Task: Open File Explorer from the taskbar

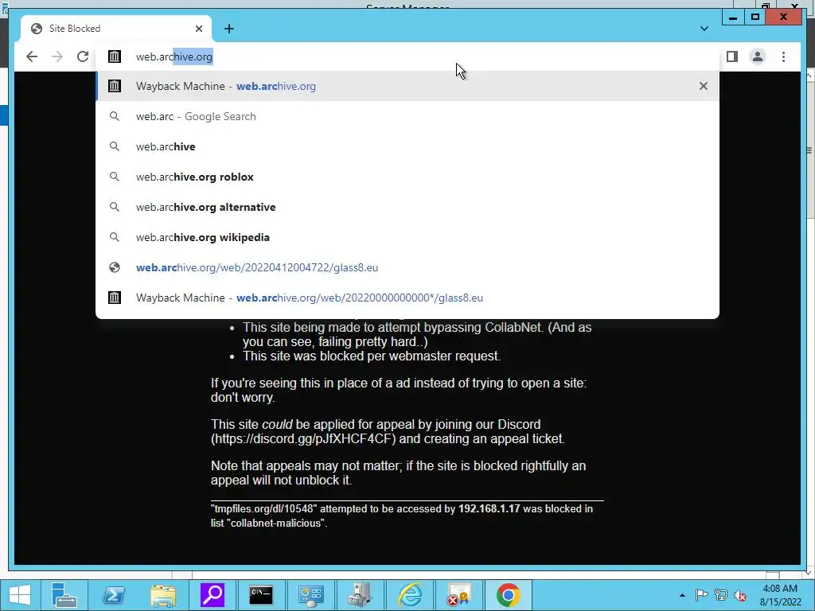Action: [162, 595]
